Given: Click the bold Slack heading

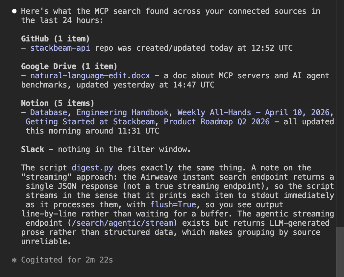Looking at the screenshot, I should pos(33,149).
